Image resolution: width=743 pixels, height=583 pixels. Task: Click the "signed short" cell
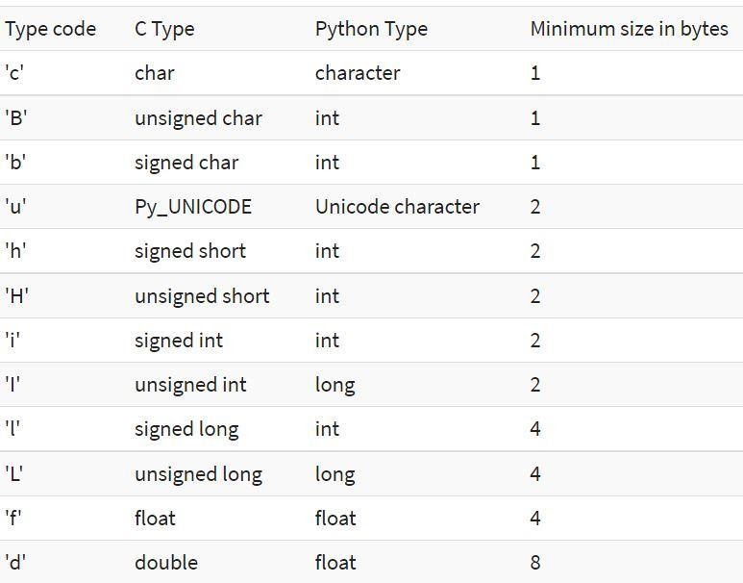[x=190, y=251]
